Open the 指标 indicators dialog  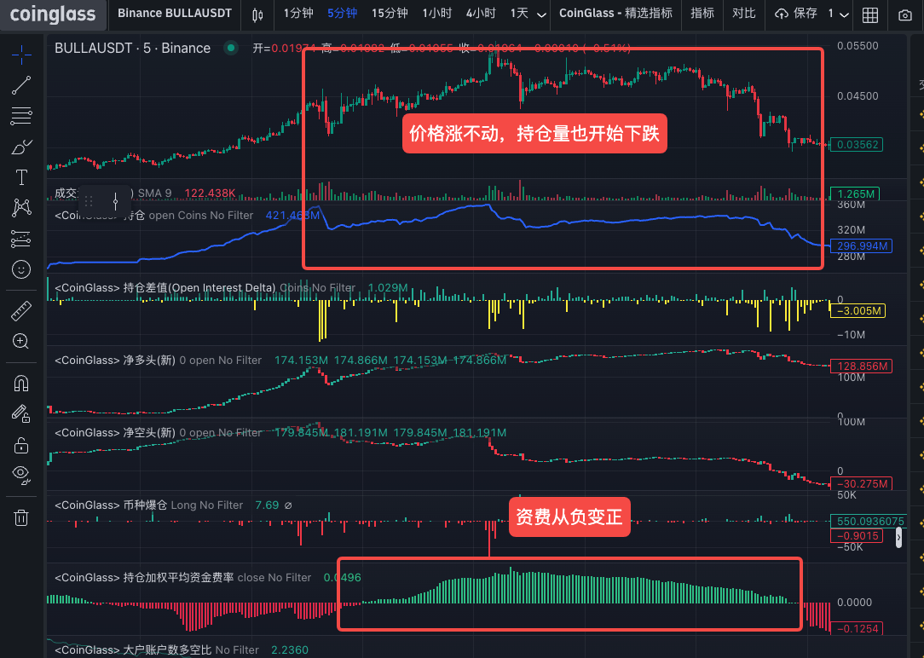pos(702,14)
